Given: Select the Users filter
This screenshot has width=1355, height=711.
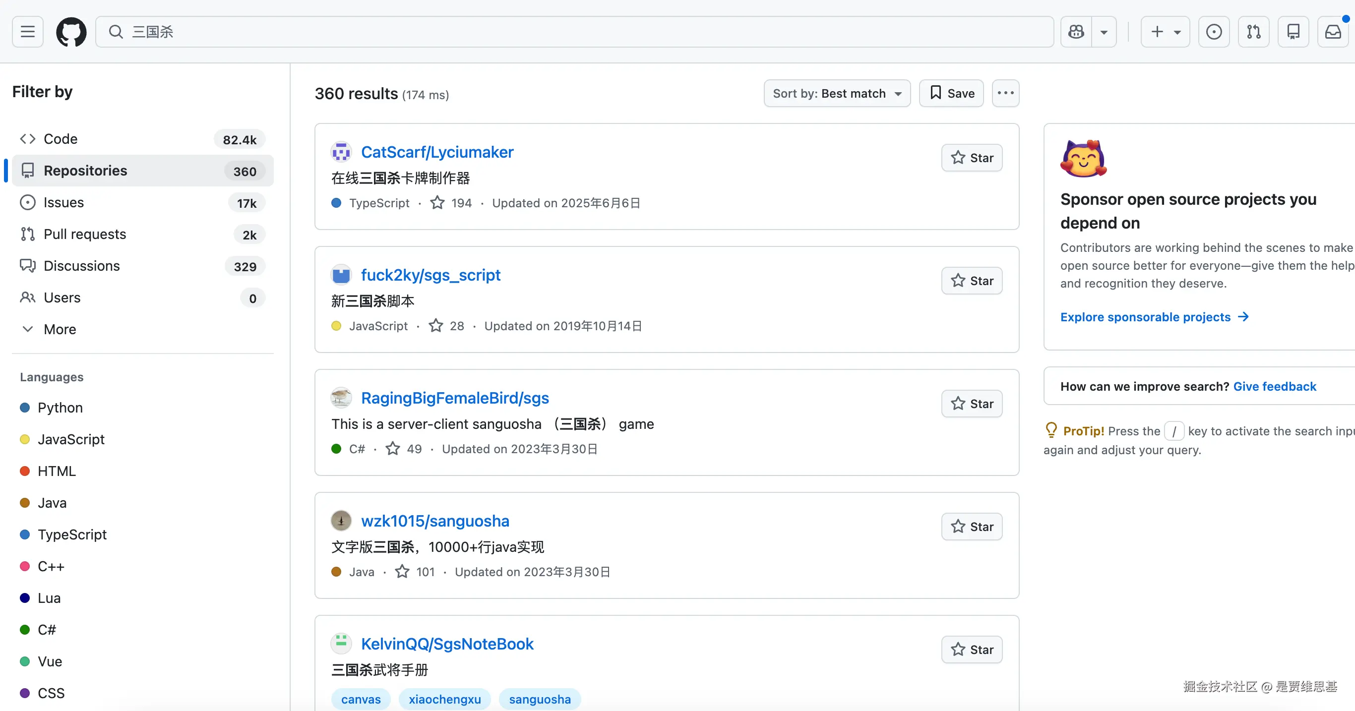Looking at the screenshot, I should tap(142, 297).
